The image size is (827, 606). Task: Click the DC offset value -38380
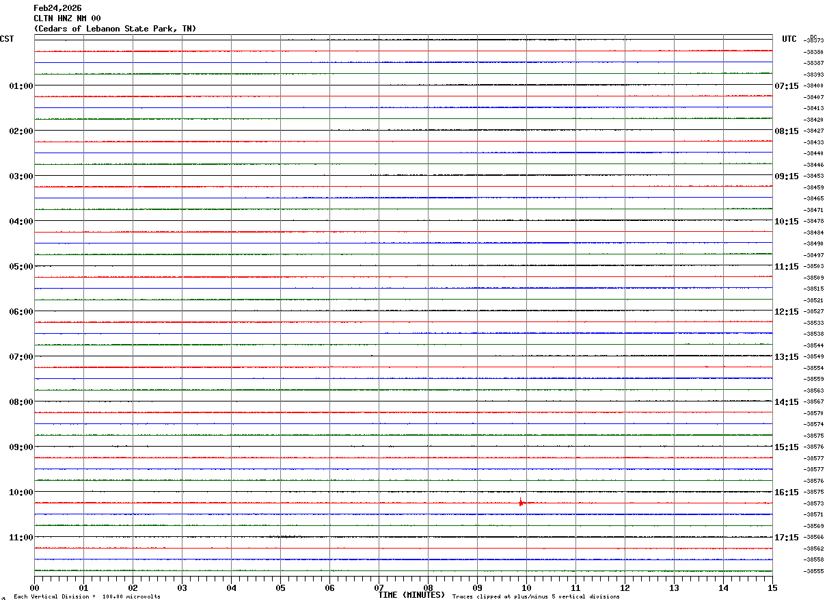pos(813,52)
